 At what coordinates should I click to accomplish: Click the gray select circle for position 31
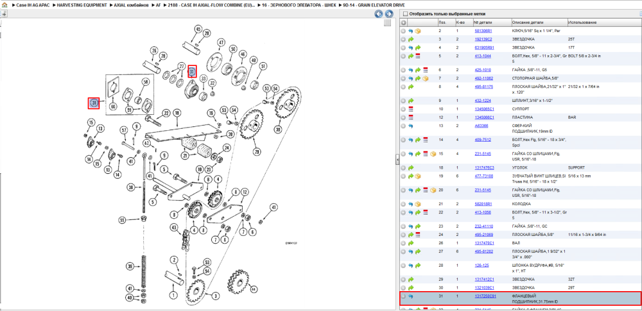403,296
